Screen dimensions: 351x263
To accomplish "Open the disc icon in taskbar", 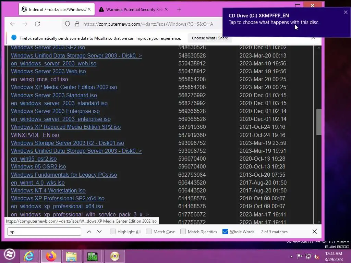I will (114, 256).
